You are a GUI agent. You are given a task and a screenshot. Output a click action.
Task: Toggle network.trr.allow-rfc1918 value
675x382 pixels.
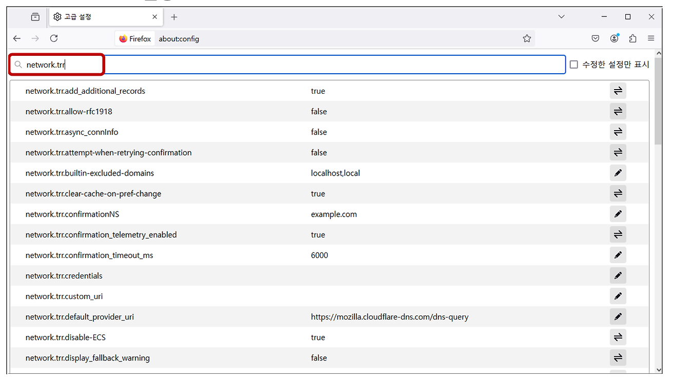pos(618,112)
